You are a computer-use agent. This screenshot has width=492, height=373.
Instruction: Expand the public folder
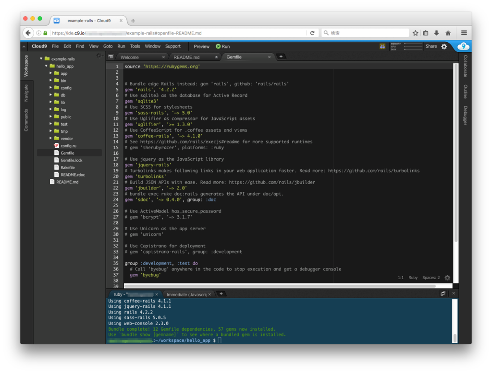[50, 117]
